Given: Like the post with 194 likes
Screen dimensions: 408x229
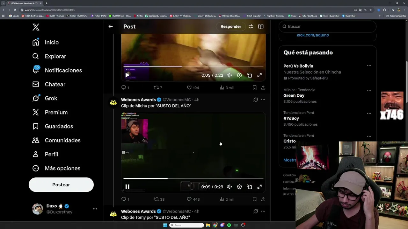Looking at the screenshot, I should tap(193, 87).
